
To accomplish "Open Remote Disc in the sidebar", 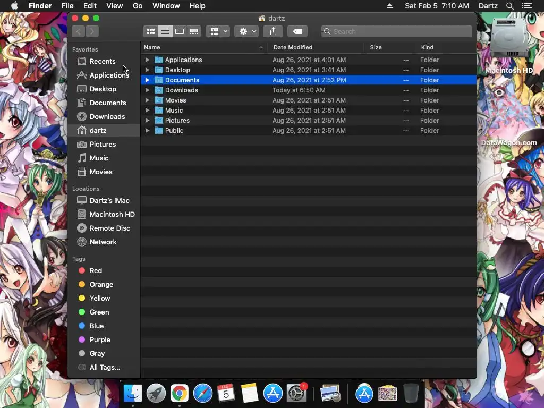I will pos(104,228).
